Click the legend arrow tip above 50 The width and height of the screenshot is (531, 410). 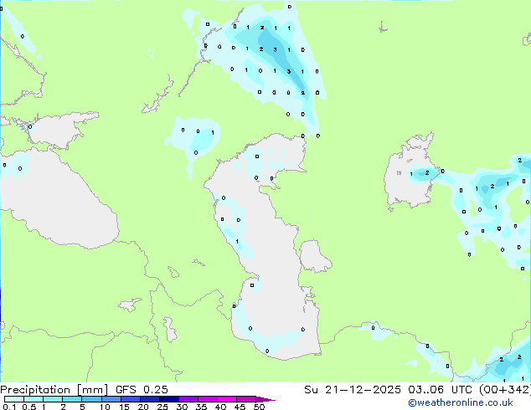265,399
